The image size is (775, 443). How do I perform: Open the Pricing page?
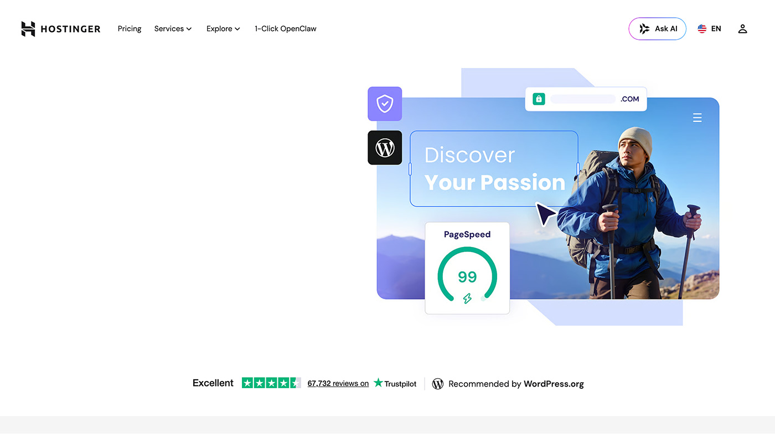(130, 29)
